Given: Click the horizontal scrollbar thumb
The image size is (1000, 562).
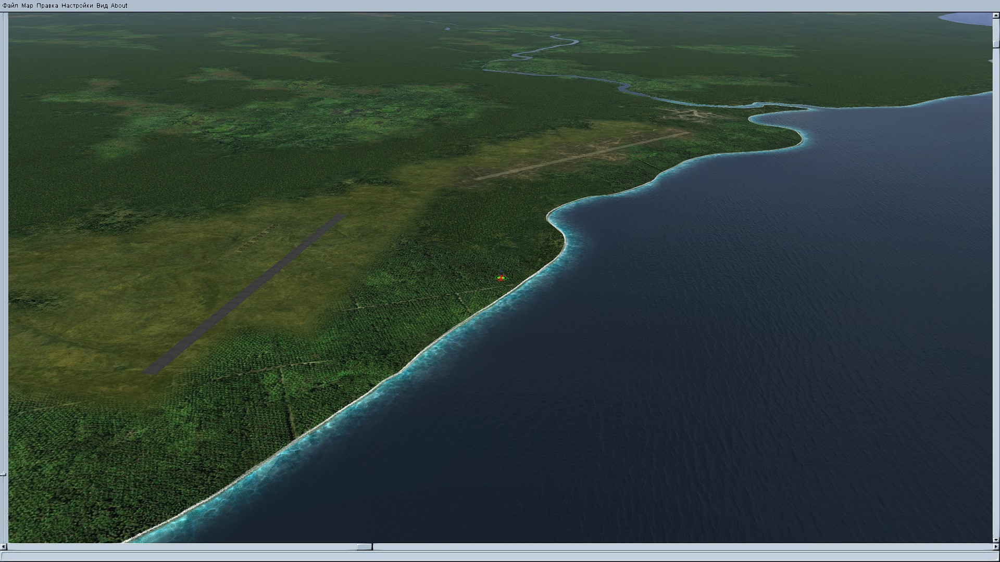Looking at the screenshot, I should 364,547.
